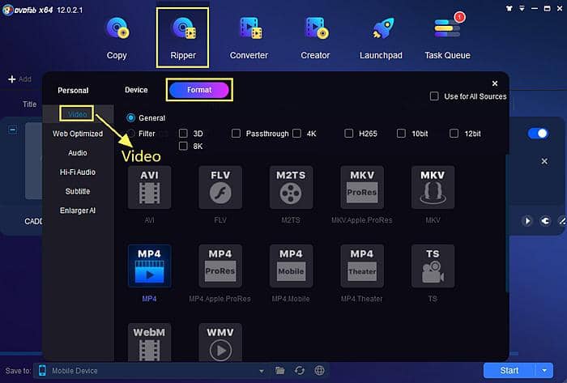Open the Ripper module
The height and width of the screenshot is (383, 567).
tap(183, 38)
